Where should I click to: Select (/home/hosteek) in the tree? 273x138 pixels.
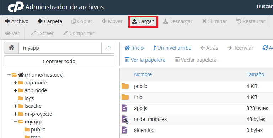(44, 75)
